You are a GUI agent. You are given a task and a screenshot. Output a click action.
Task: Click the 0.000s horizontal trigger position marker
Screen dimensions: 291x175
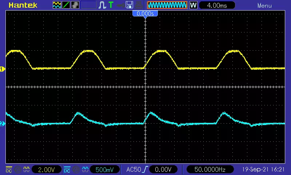(145, 14)
